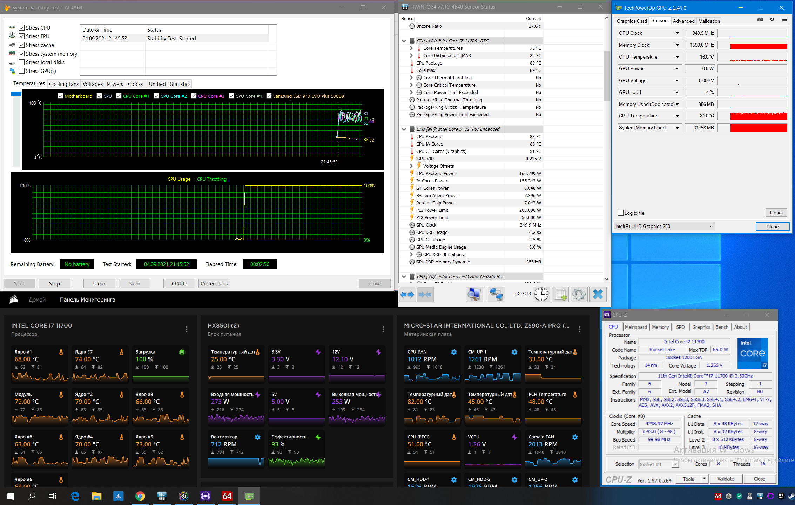Open the GPU-Z hamburger menu
Screen dimensions: 795x505
coord(784,20)
